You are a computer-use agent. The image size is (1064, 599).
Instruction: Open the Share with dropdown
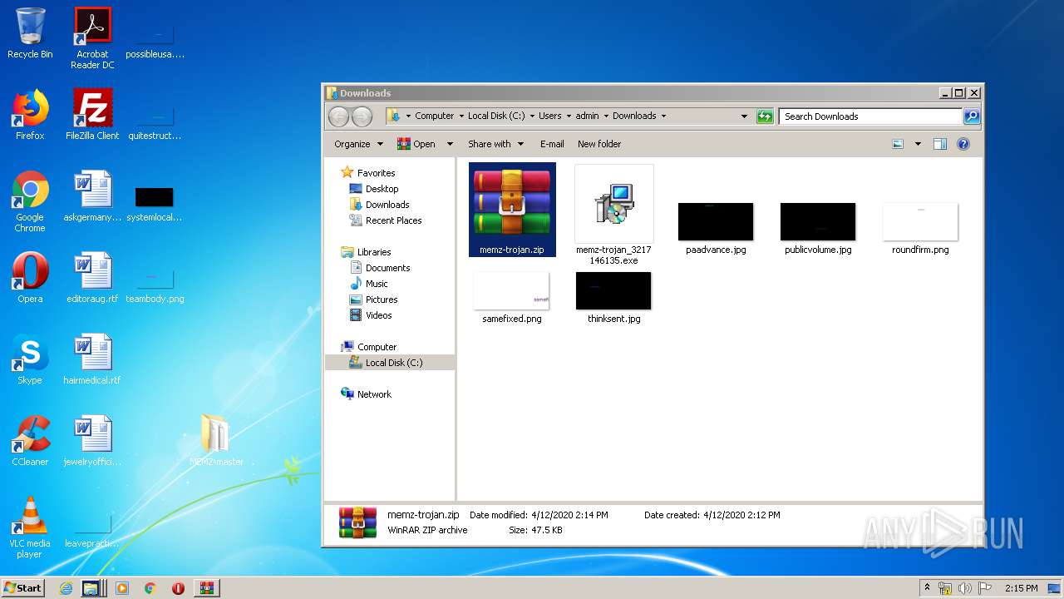495,144
